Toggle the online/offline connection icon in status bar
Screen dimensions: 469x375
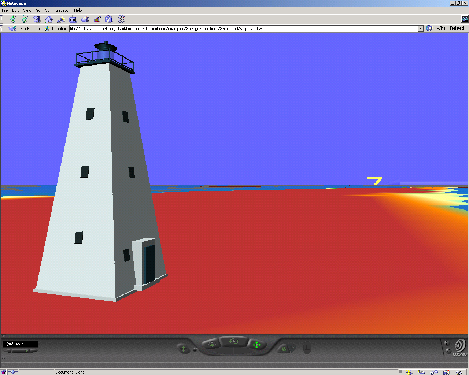click(13, 372)
